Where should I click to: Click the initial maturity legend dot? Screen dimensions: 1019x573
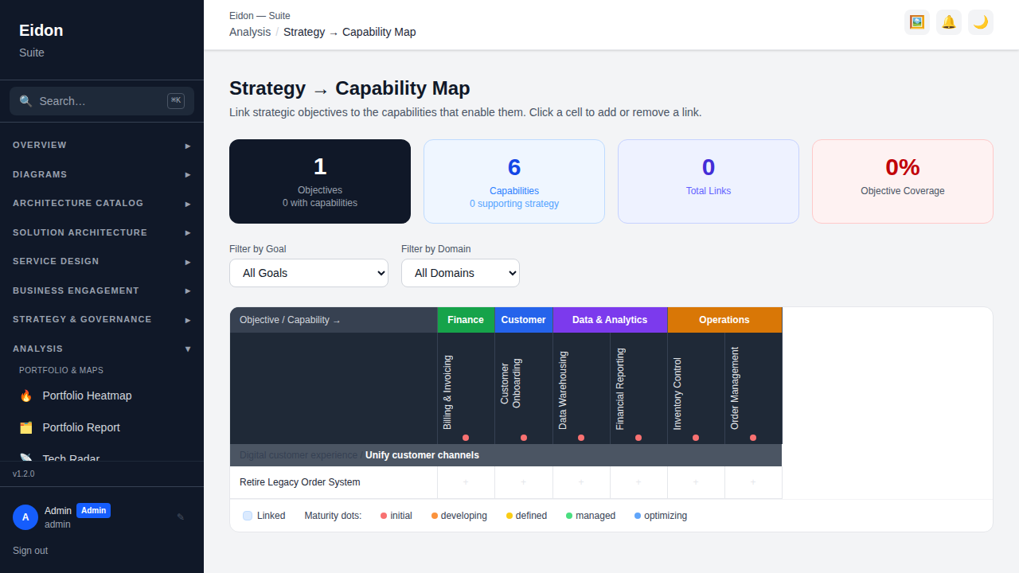pos(384,516)
